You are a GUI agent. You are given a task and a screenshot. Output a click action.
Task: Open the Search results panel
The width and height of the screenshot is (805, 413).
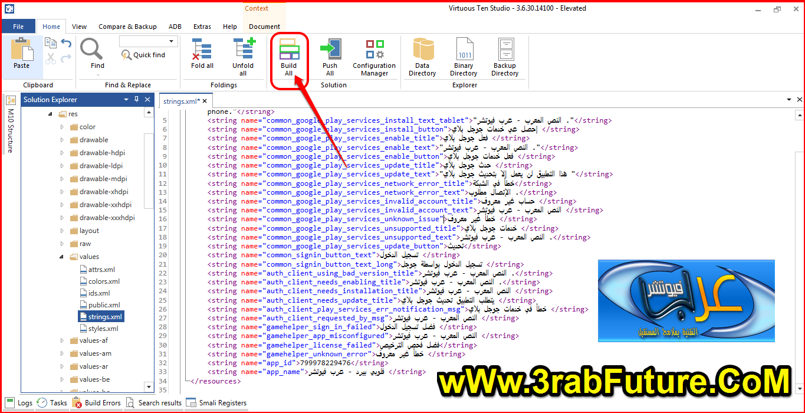click(153, 403)
